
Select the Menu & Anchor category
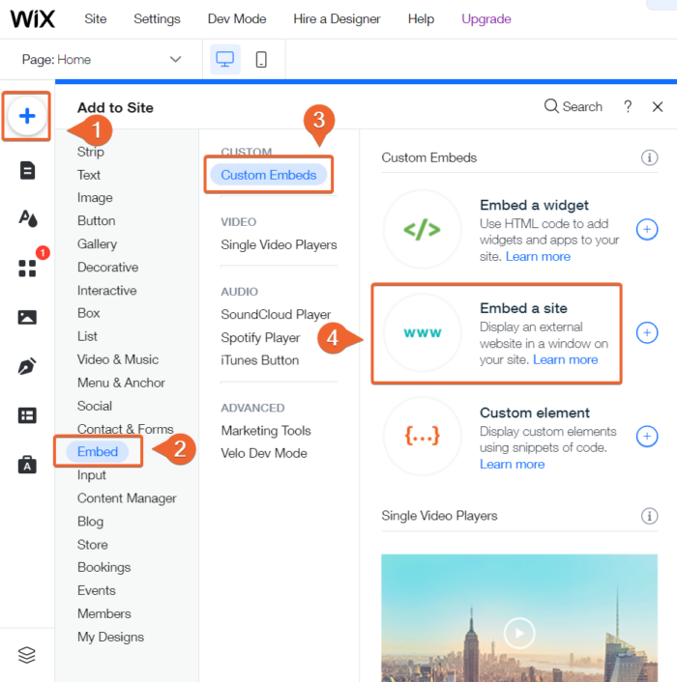coord(121,383)
